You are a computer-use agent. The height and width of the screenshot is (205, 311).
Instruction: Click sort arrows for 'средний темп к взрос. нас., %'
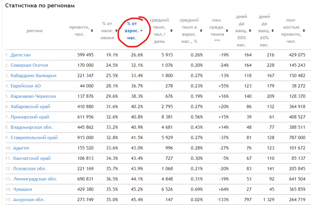(201, 31)
